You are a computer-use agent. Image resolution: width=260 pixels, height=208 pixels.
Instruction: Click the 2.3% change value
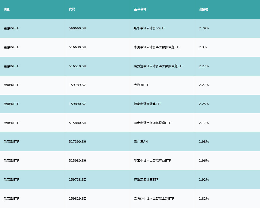(x=203, y=47)
